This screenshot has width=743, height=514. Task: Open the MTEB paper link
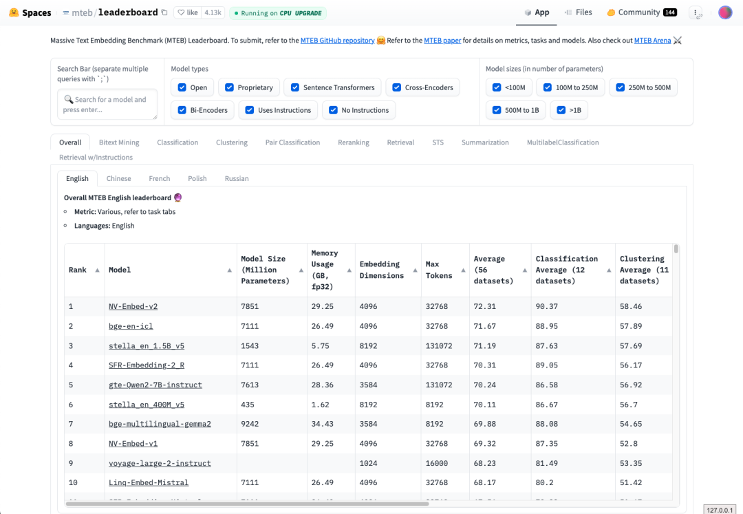tap(442, 41)
